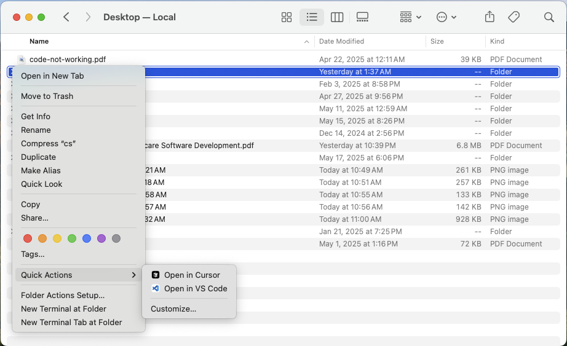Switch to gallery view in toolbar
This screenshot has height=346, width=567.
362,17
